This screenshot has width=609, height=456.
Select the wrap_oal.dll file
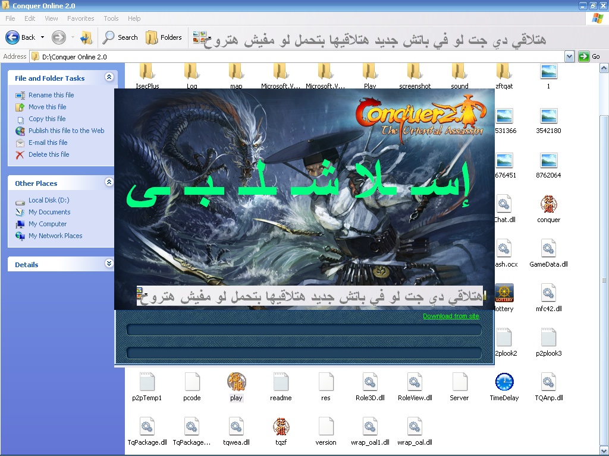[415, 432]
